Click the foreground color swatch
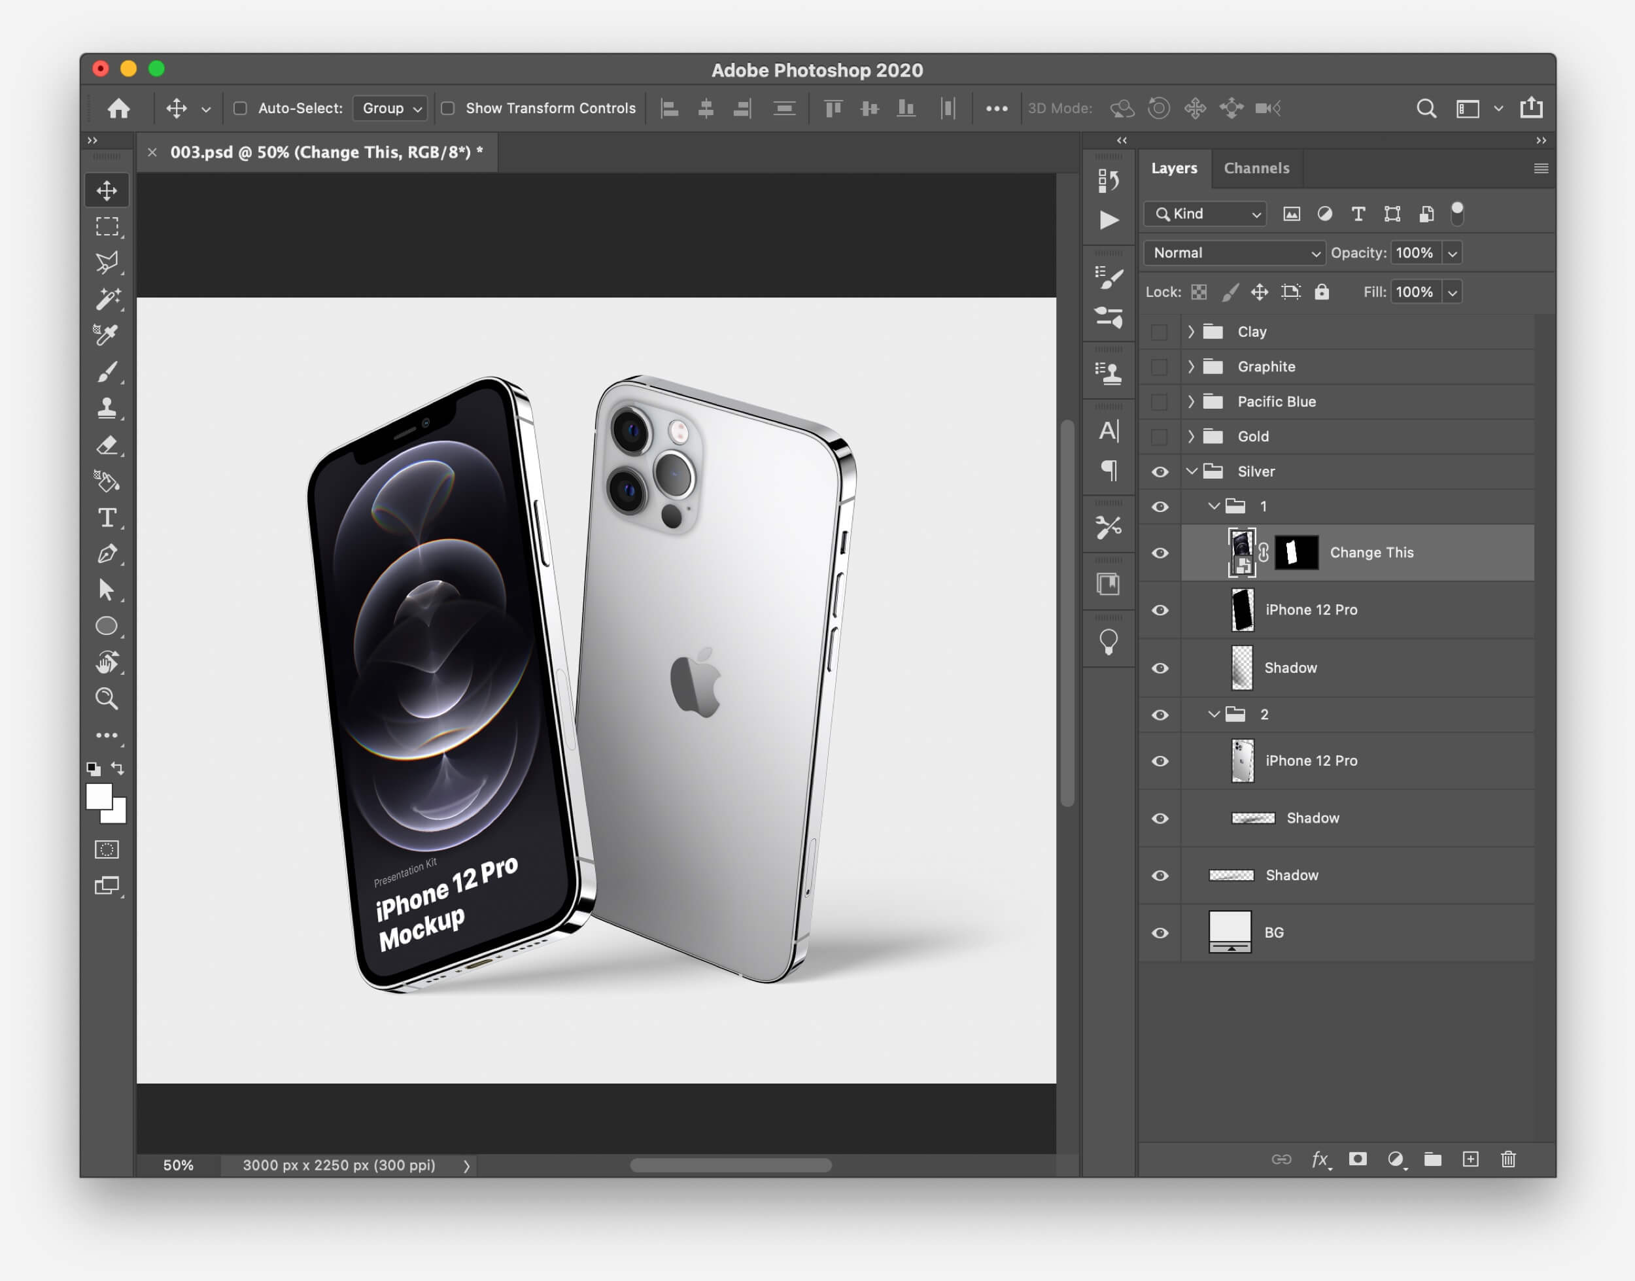This screenshot has width=1635, height=1281. (98, 796)
